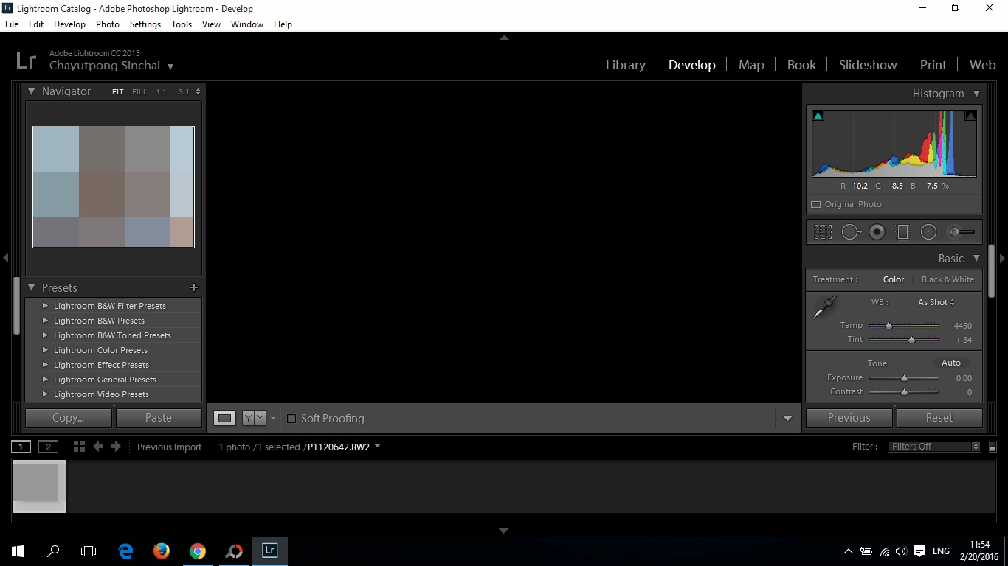Enable the Soft Proofing checkbox
The width and height of the screenshot is (1008, 566).
tap(291, 419)
